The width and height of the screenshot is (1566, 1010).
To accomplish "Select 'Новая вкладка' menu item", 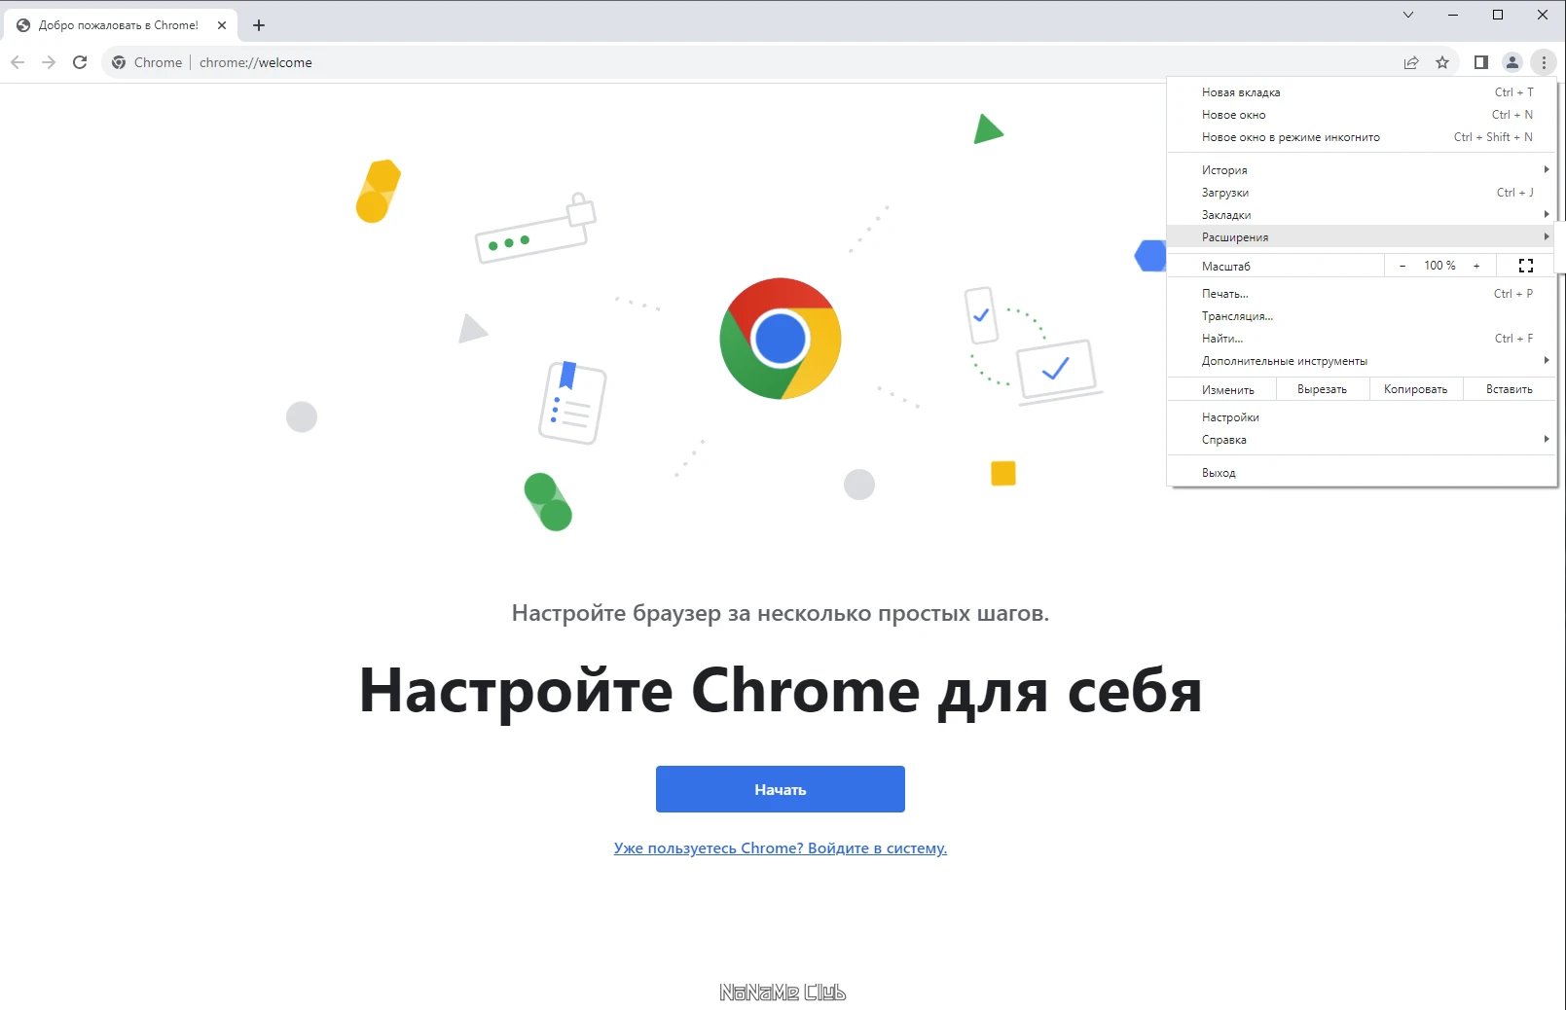I will [1362, 92].
